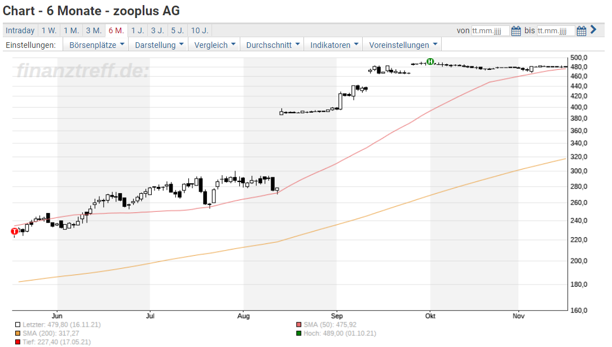Switch to the Intraday tab
612x347 pixels.
(x=20, y=30)
